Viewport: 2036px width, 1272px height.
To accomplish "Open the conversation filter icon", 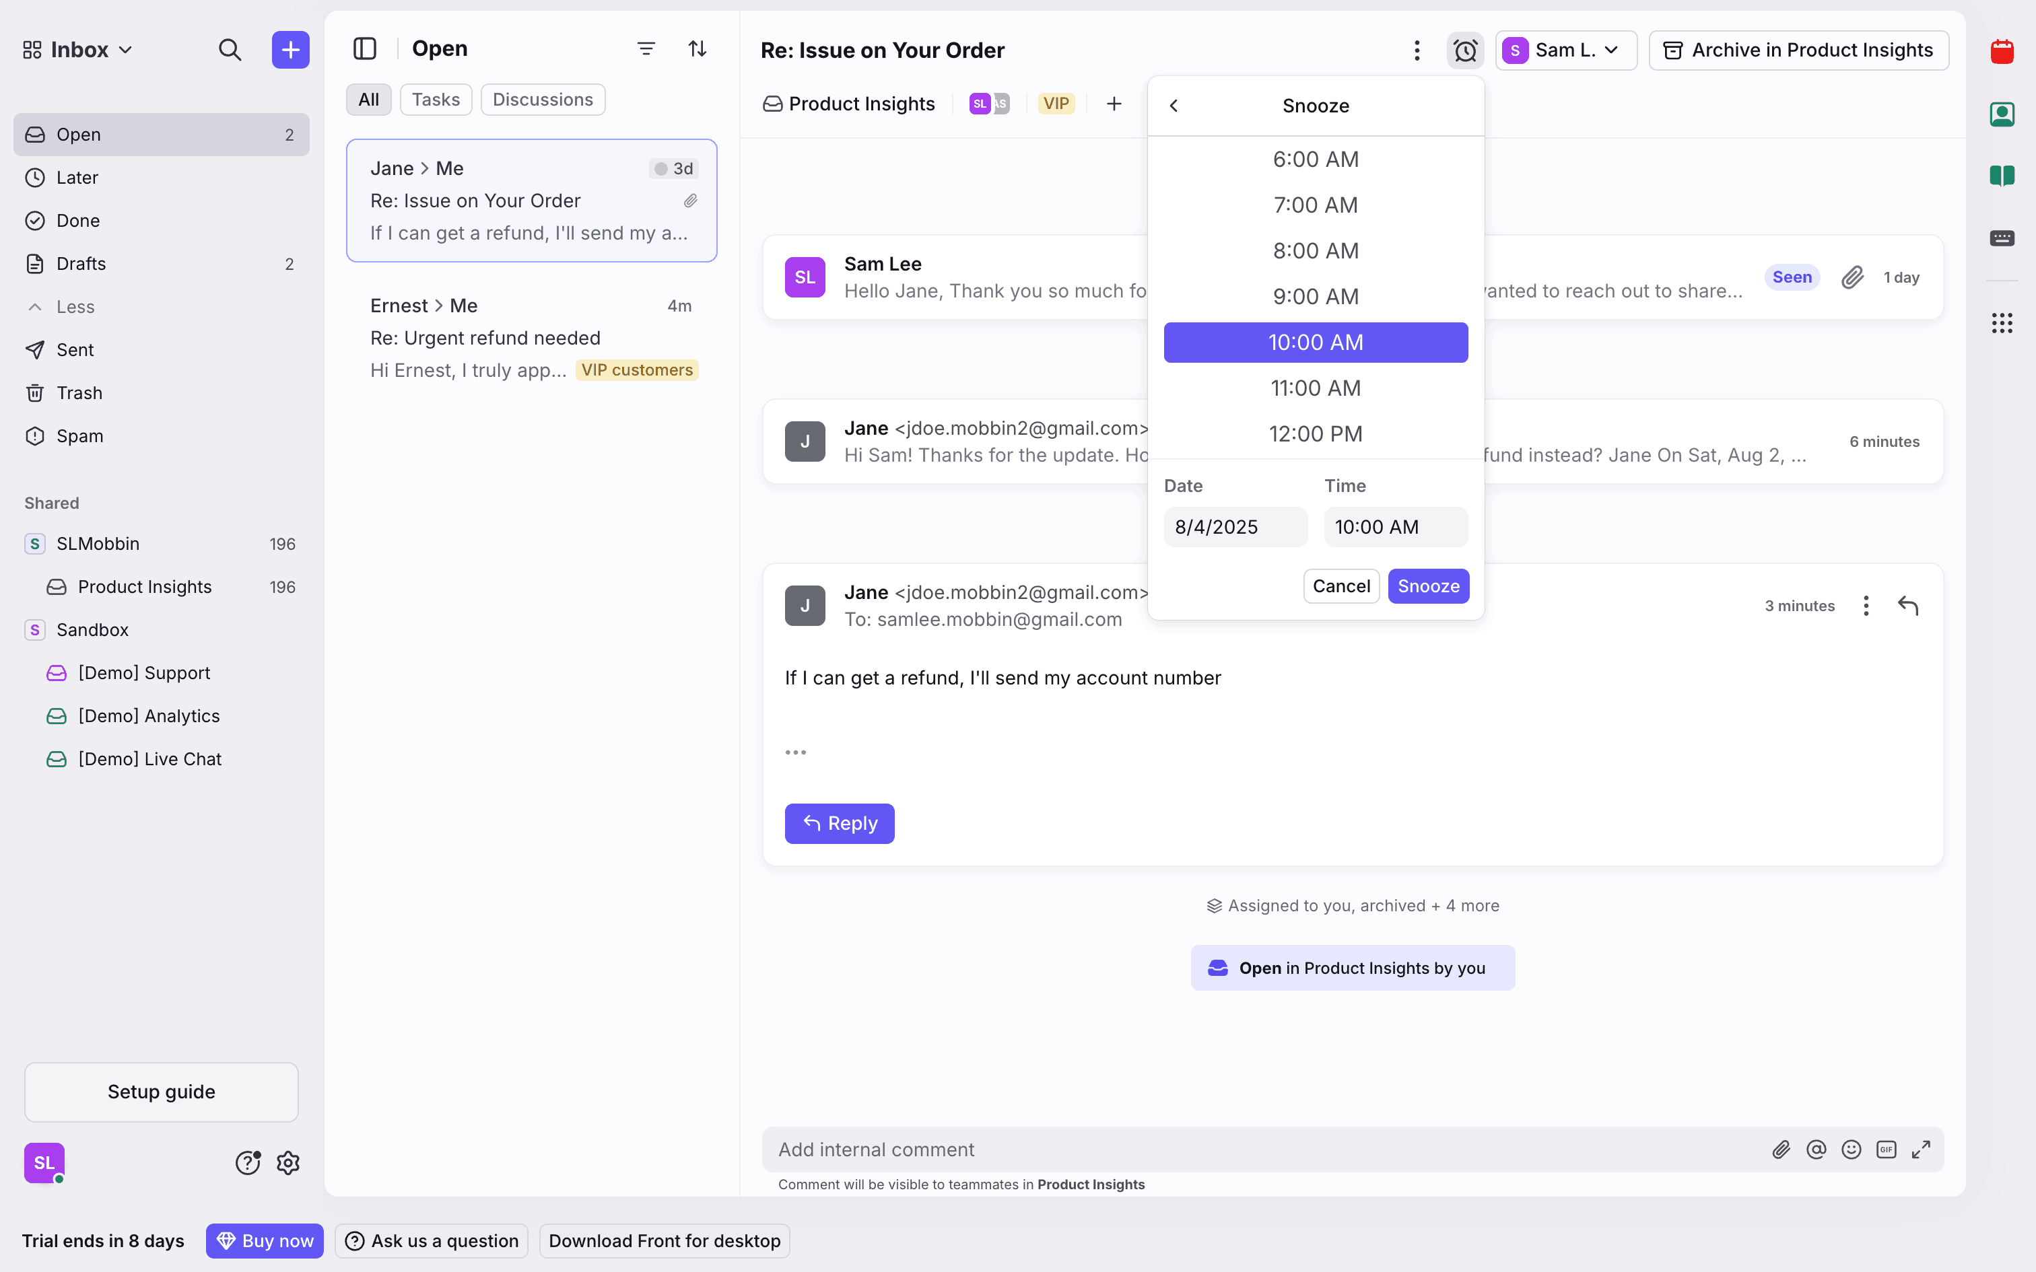I will 645,48.
